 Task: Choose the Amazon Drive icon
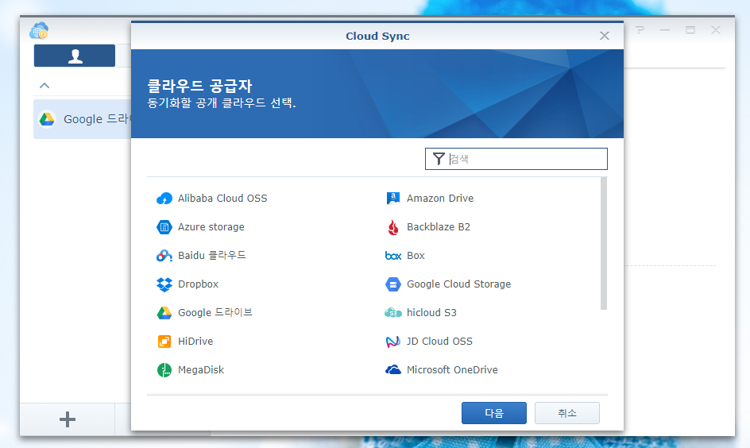pos(393,199)
